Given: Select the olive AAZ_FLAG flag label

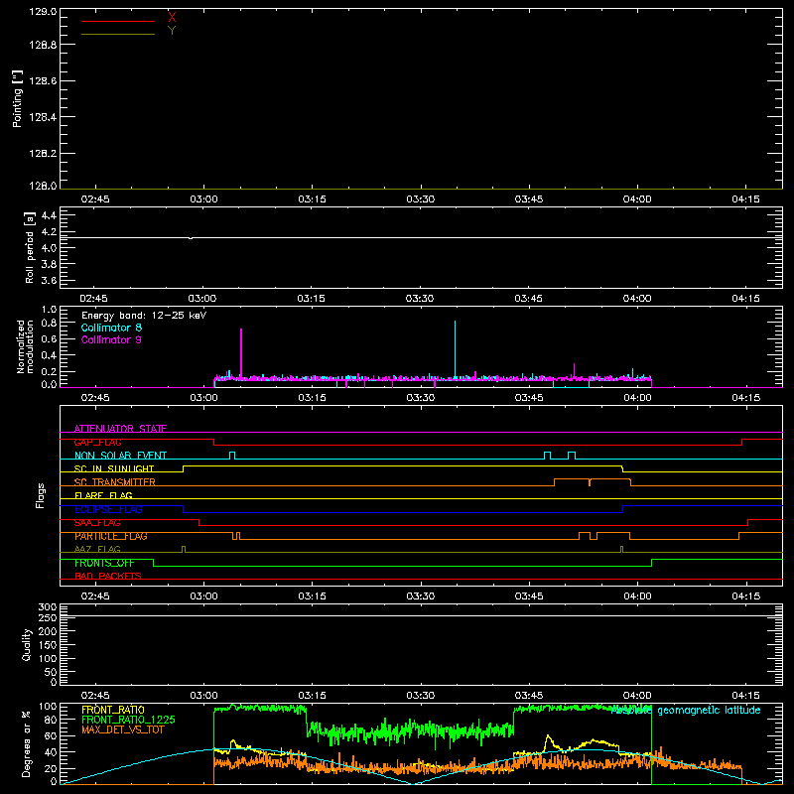Looking at the screenshot, I should coord(97,549).
